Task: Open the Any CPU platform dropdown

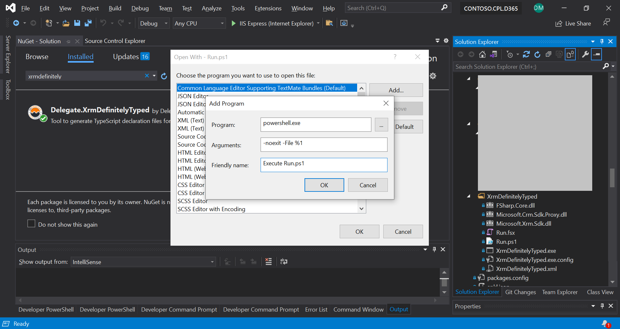Action: coord(199,23)
